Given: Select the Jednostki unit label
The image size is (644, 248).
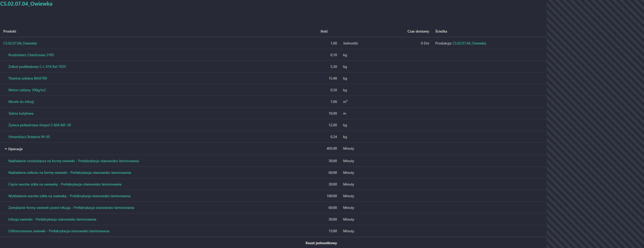Looking at the screenshot, I should click(x=350, y=43).
